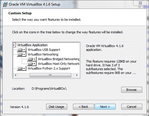Click the Browse button for install location
The height and width of the screenshot is (116, 149).
click(132, 90)
